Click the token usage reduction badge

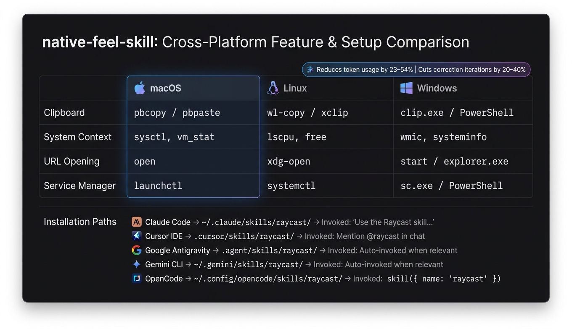pos(416,70)
